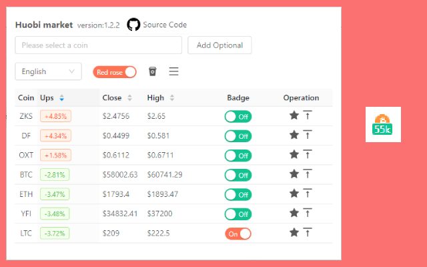The width and height of the screenshot is (427, 267).
Task: Star the DF coin row
Action: coord(294,135)
